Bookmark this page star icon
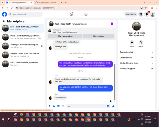The image size is (159, 127). 146,8
